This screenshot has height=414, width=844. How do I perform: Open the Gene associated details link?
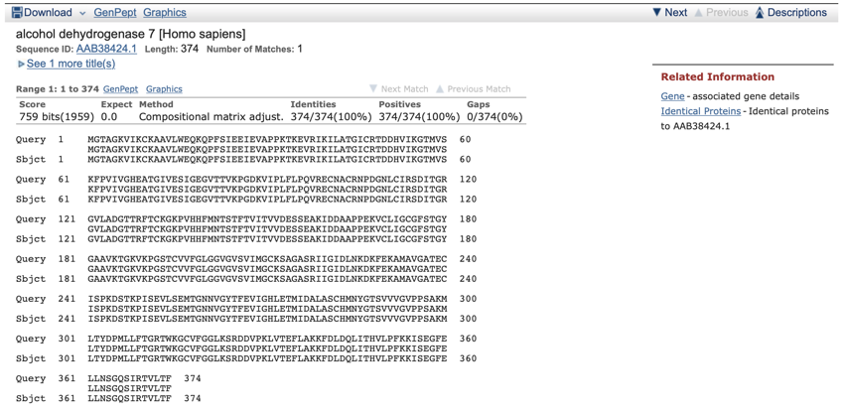[672, 96]
